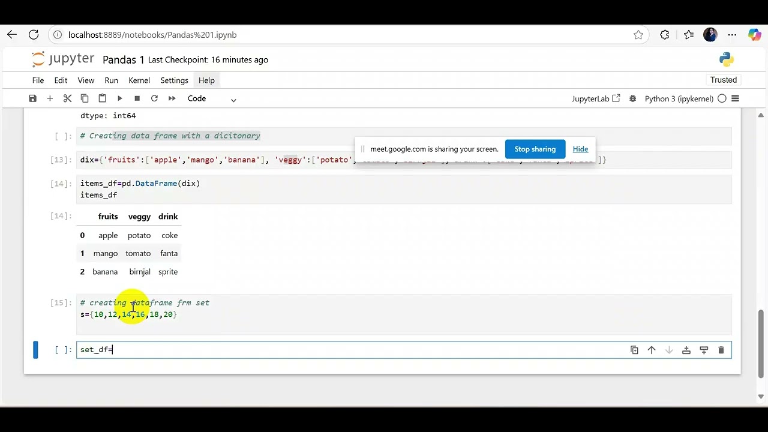
Task: Bookmark this page with star icon
Action: click(638, 35)
